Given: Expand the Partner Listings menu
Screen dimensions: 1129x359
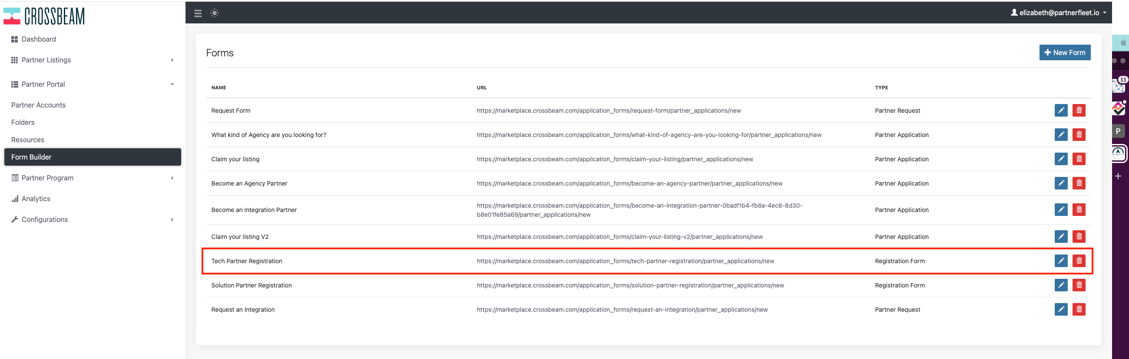Looking at the screenshot, I should (x=93, y=60).
